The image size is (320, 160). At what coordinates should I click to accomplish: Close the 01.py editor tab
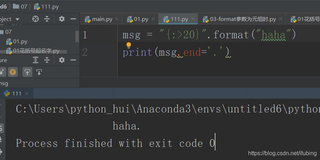click(x=153, y=19)
